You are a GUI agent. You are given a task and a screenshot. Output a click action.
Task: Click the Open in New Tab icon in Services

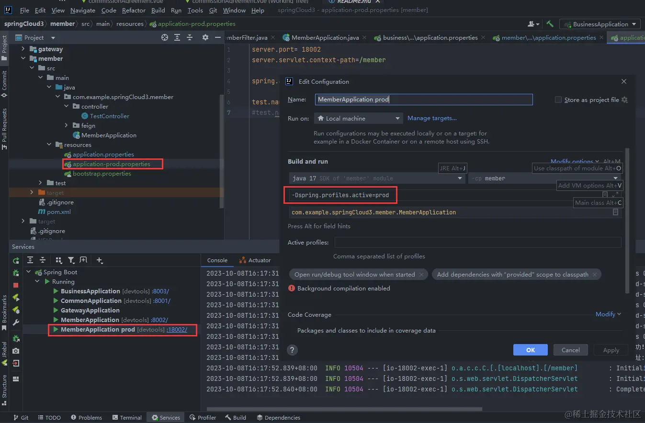coord(83,260)
